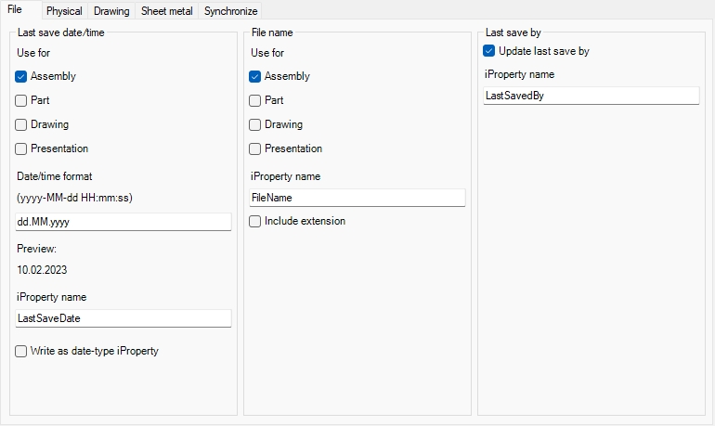The height and width of the screenshot is (426, 715).
Task: Go to the Sheet metal tab
Action: [167, 11]
